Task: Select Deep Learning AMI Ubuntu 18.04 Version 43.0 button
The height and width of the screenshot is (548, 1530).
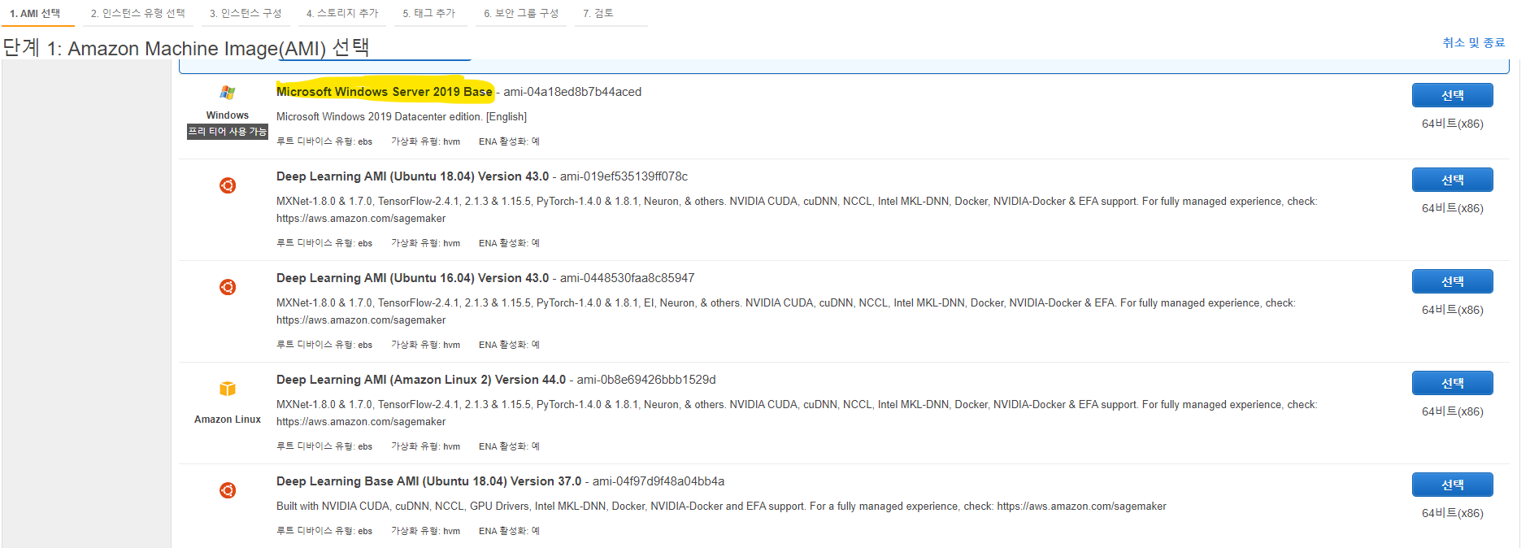Action: pyautogui.click(x=1453, y=180)
